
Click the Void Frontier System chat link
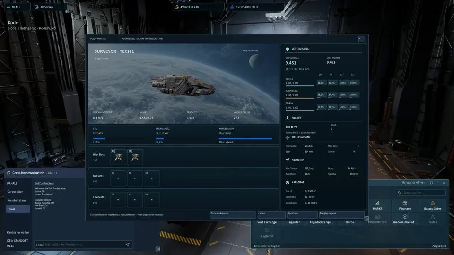coord(44,183)
